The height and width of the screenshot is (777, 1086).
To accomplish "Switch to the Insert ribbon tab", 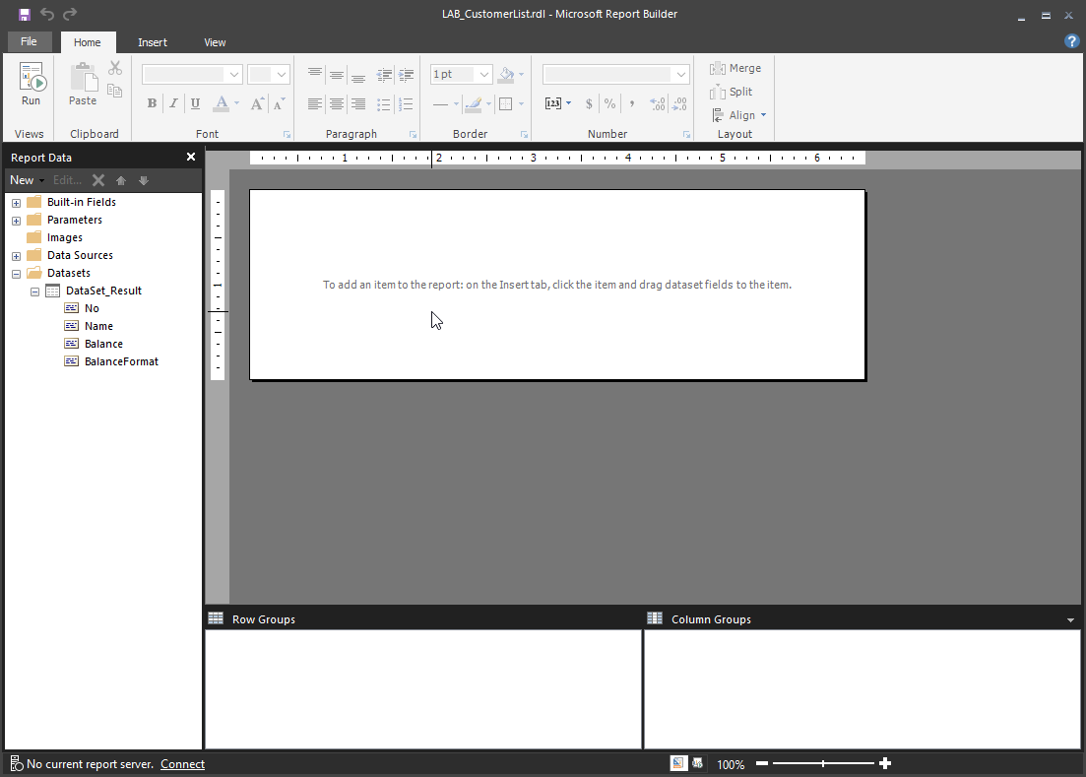I will [x=153, y=42].
